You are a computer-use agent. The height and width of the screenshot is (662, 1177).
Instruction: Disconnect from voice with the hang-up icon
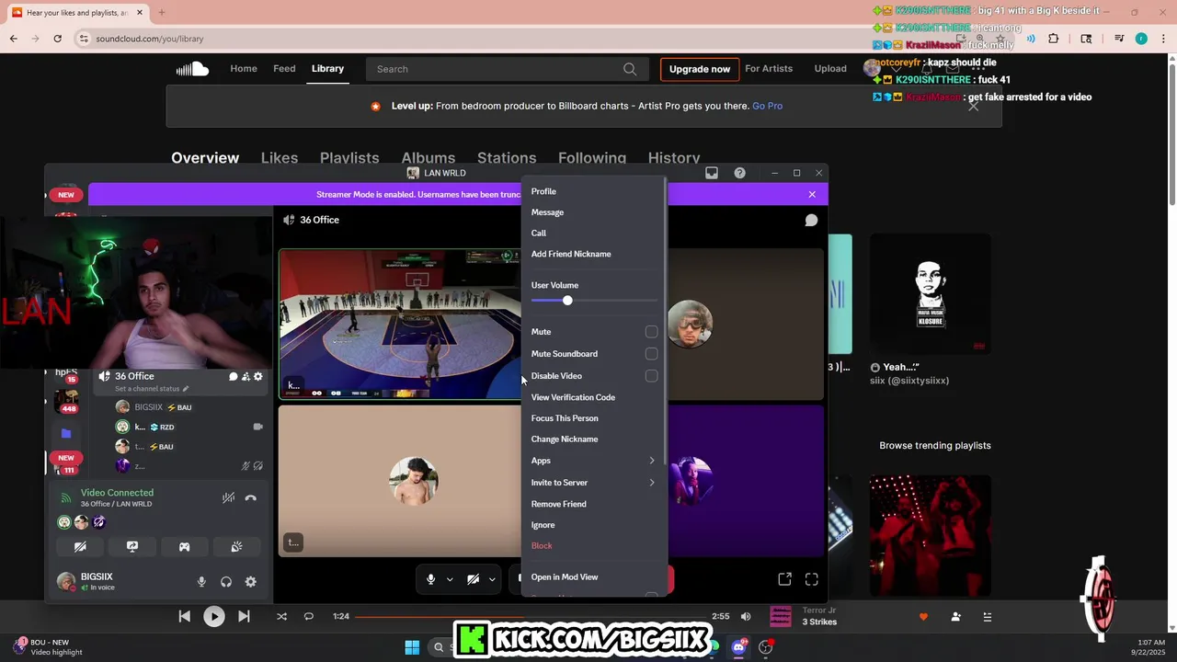coord(251,497)
